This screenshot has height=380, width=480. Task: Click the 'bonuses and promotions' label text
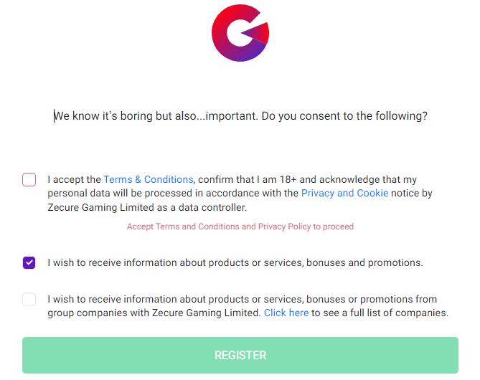pyautogui.click(x=364, y=263)
